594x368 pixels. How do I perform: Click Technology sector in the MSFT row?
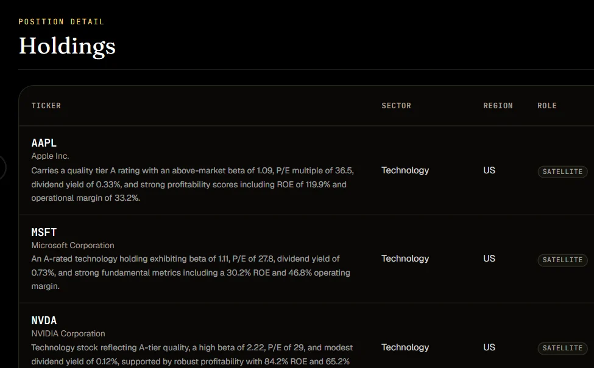(405, 259)
